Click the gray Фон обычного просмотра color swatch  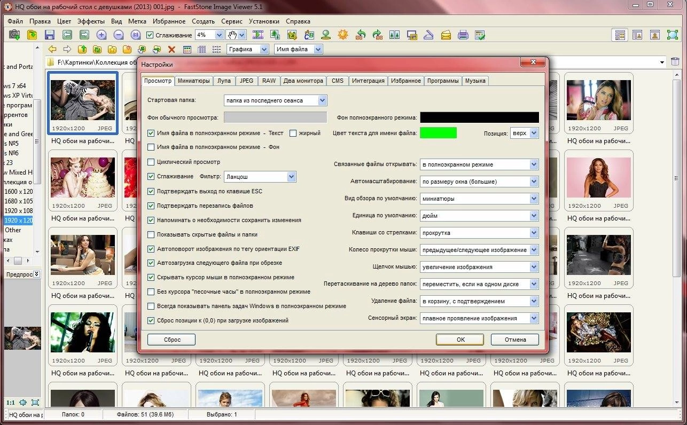276,117
